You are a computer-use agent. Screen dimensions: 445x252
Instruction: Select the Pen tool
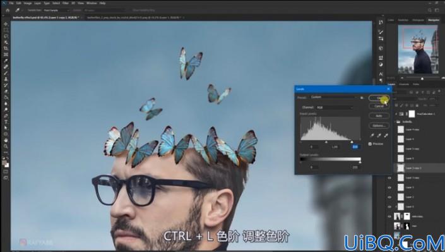[6, 116]
